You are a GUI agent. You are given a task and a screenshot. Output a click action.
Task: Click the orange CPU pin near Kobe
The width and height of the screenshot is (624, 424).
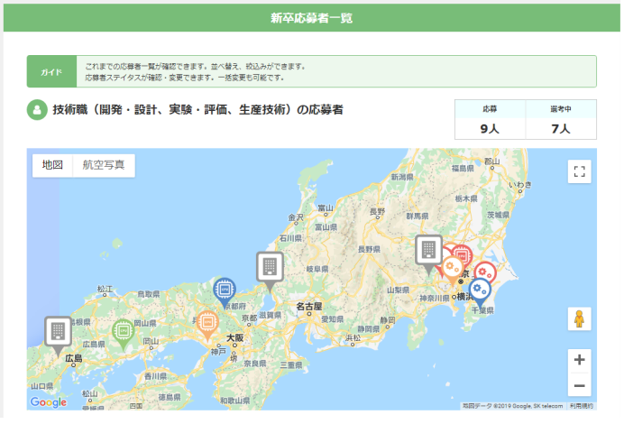[207, 324]
